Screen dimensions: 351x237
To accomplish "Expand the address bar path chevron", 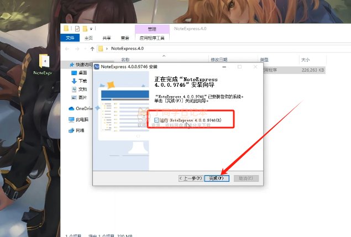I will [x=107, y=49].
